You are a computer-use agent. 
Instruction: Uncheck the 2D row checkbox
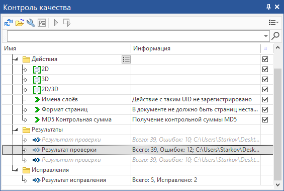(265, 70)
